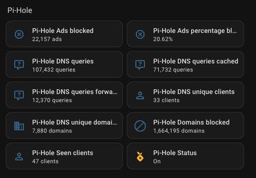256x178 pixels.
Task: Click the Ads blocked octagon-x icon
Action: (x=19, y=34)
